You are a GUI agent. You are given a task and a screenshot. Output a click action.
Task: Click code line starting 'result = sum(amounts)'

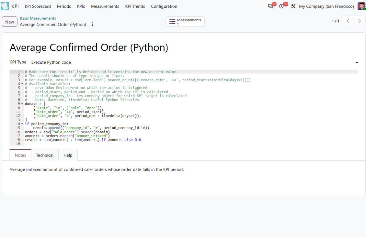(83, 140)
